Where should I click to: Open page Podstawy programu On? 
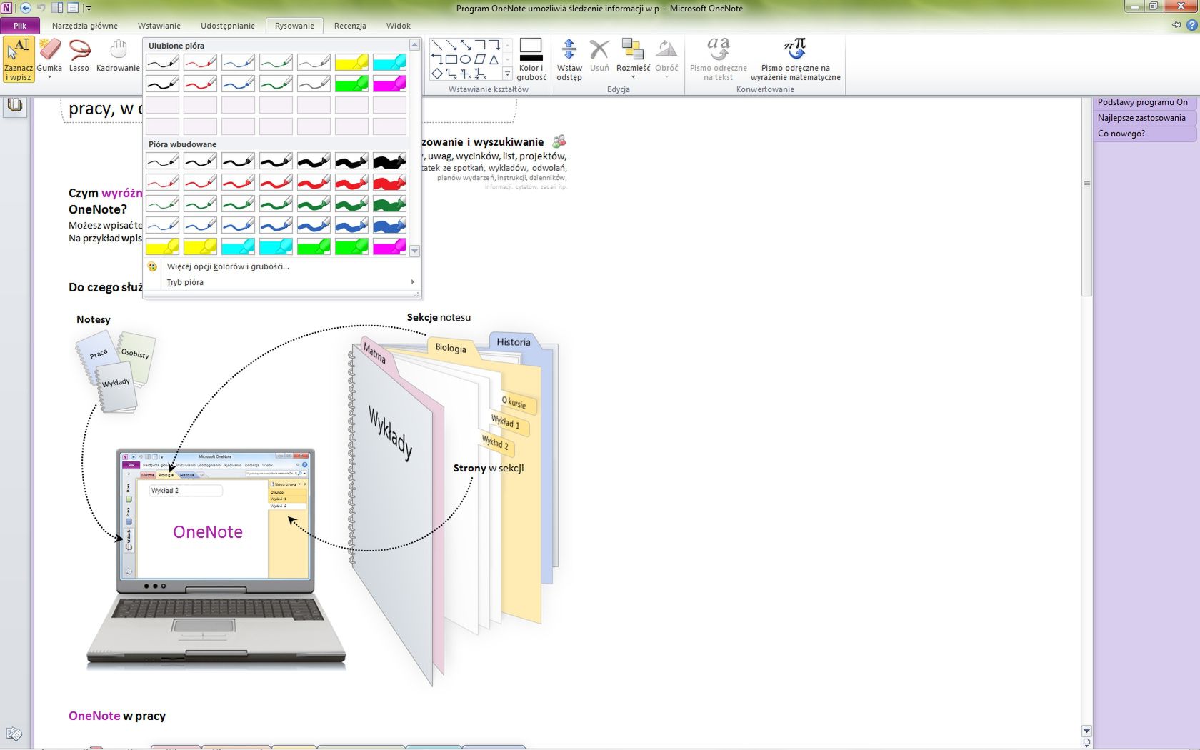[1144, 102]
